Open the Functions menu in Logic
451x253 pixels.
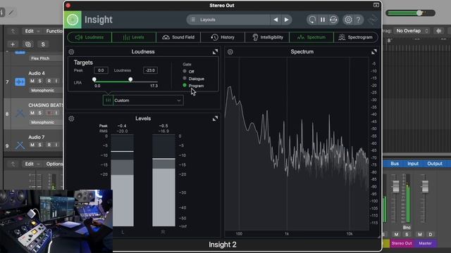tap(54, 31)
